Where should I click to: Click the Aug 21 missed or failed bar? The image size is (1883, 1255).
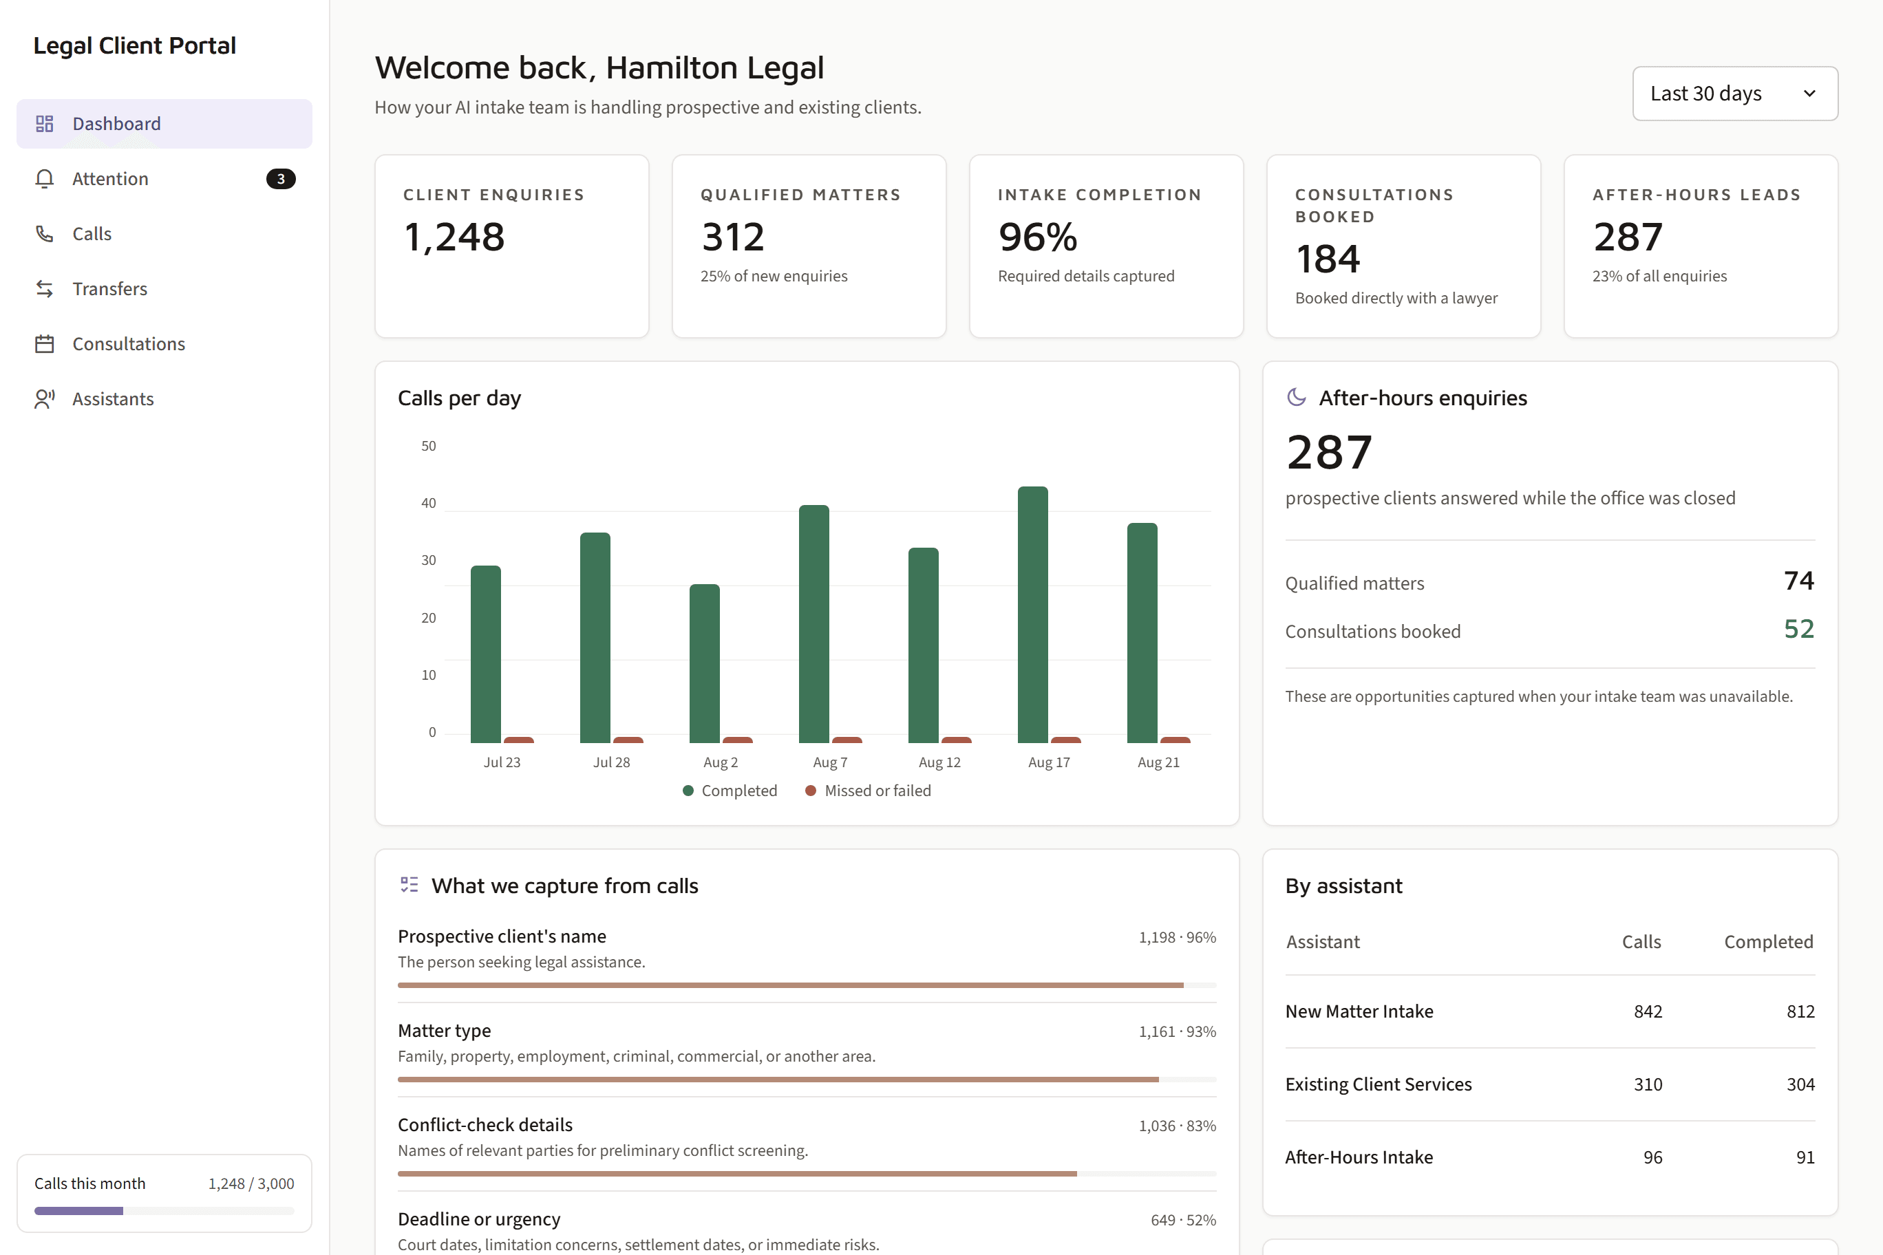(1175, 740)
